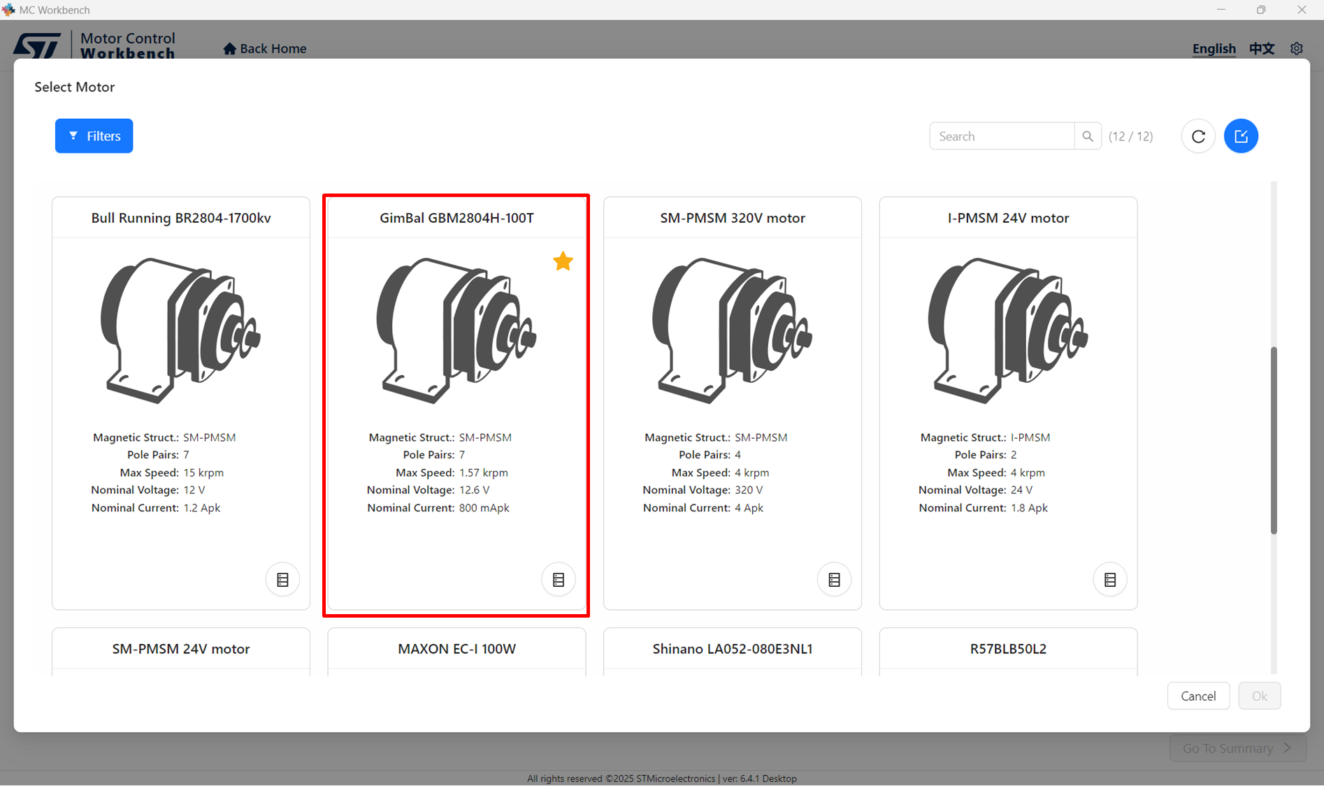Image resolution: width=1324 pixels, height=786 pixels.
Task: Click GimBal GBM2804H-100T title text
Action: tap(456, 218)
